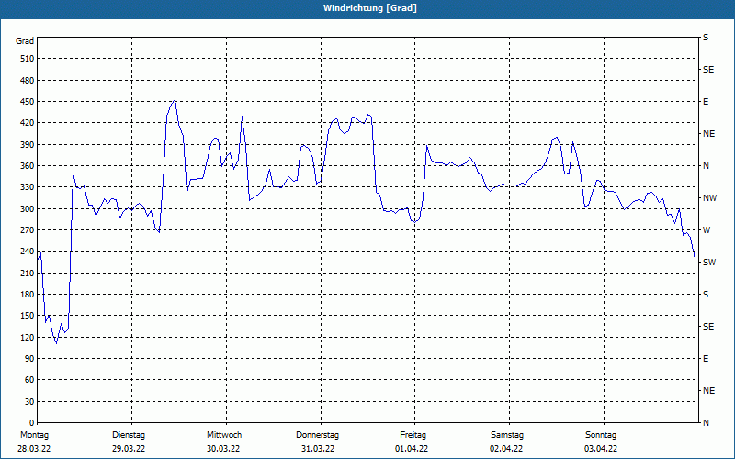Image resolution: width=735 pixels, height=459 pixels.
Task: Click the NW compass label on right axis
Action: 710,198
